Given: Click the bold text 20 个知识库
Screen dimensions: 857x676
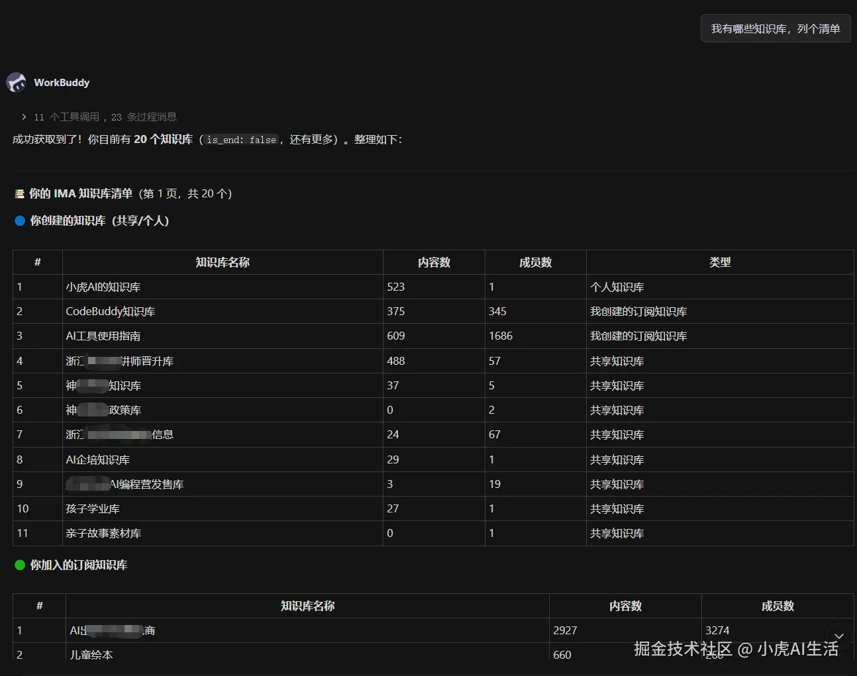Looking at the screenshot, I should 164,140.
